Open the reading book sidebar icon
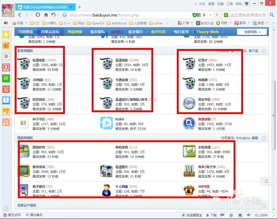 6,100
